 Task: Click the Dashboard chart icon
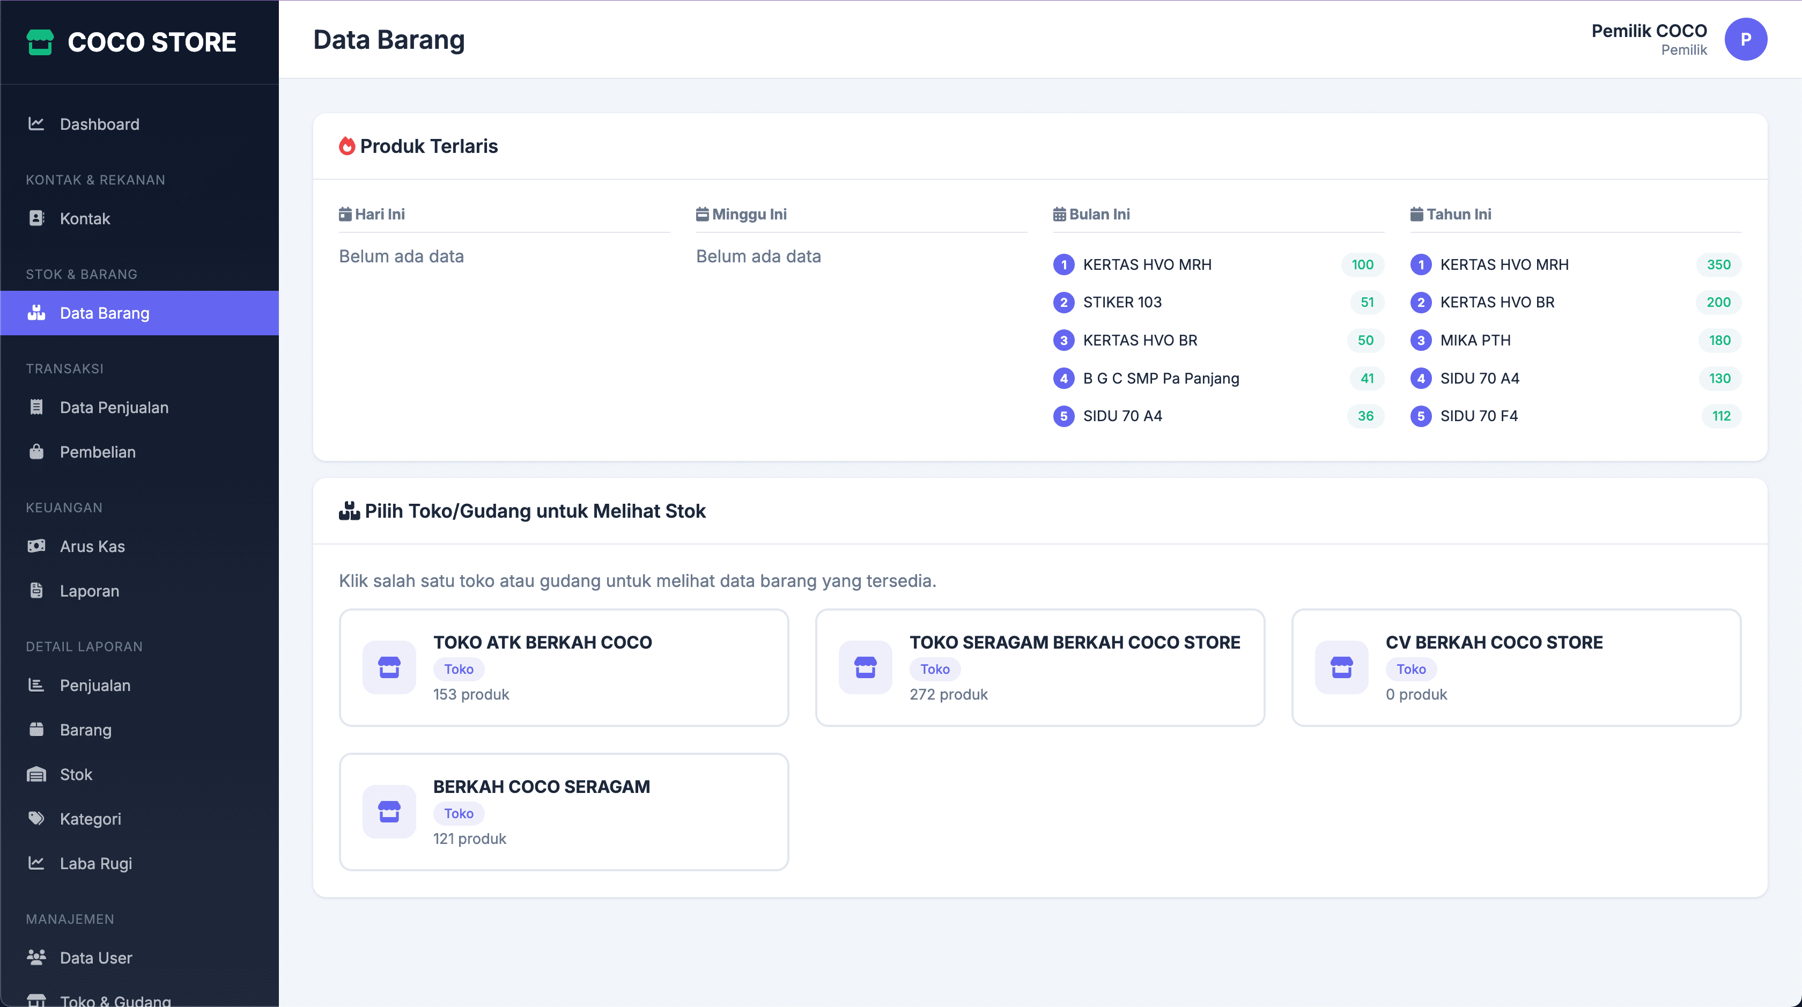coord(36,124)
